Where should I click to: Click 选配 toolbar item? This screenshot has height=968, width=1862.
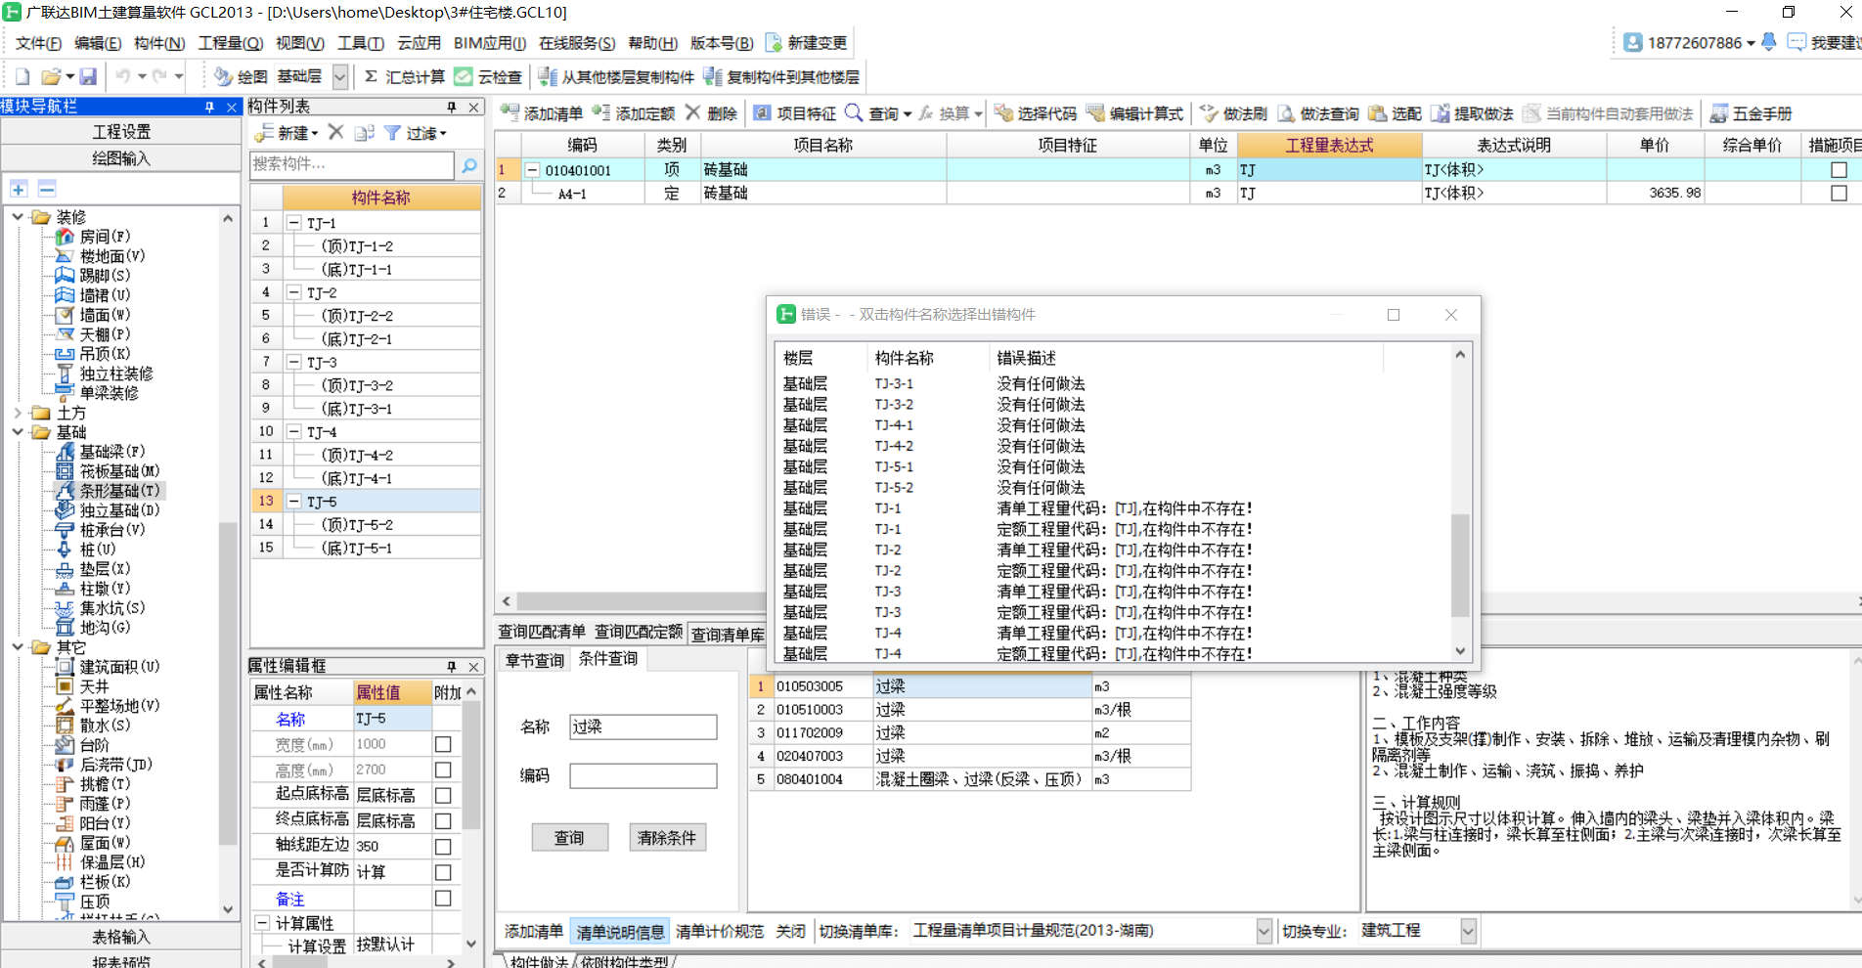[x=1396, y=113]
